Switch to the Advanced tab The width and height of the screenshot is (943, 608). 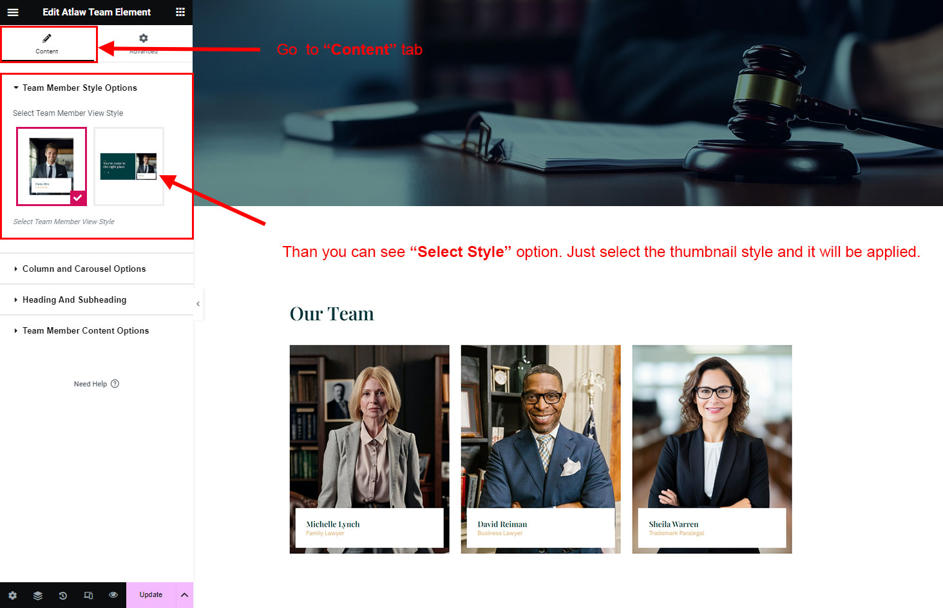[144, 44]
